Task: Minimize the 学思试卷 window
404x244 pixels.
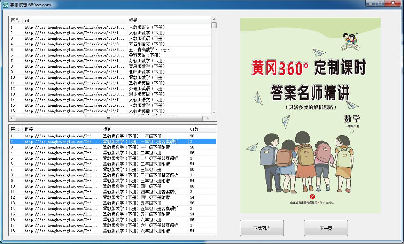Action: [x=371, y=3]
